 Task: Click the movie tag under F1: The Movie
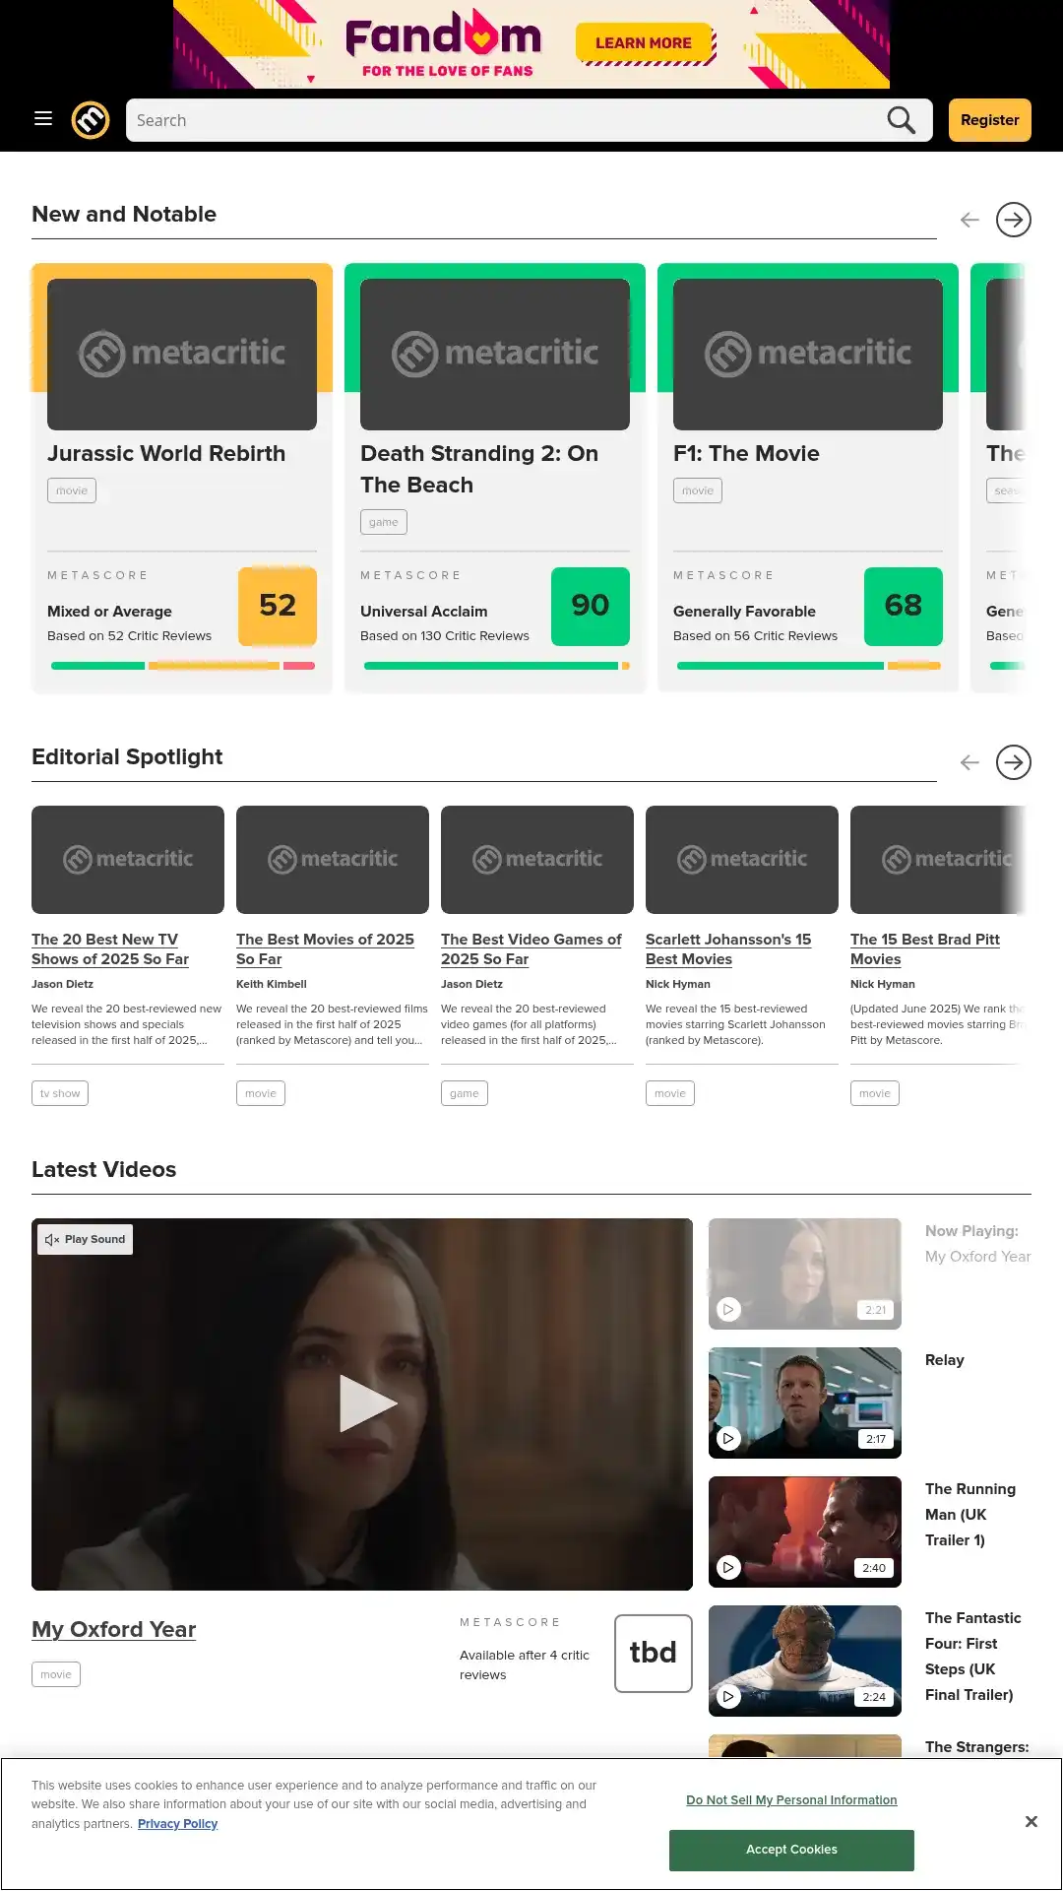(698, 490)
